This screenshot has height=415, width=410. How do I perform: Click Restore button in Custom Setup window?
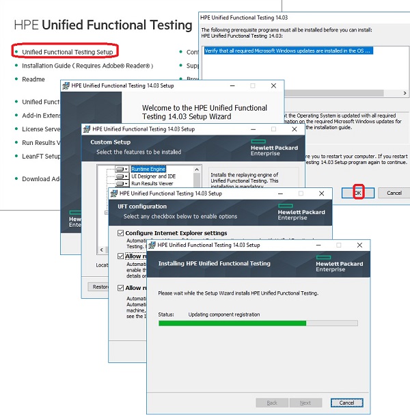(98, 286)
